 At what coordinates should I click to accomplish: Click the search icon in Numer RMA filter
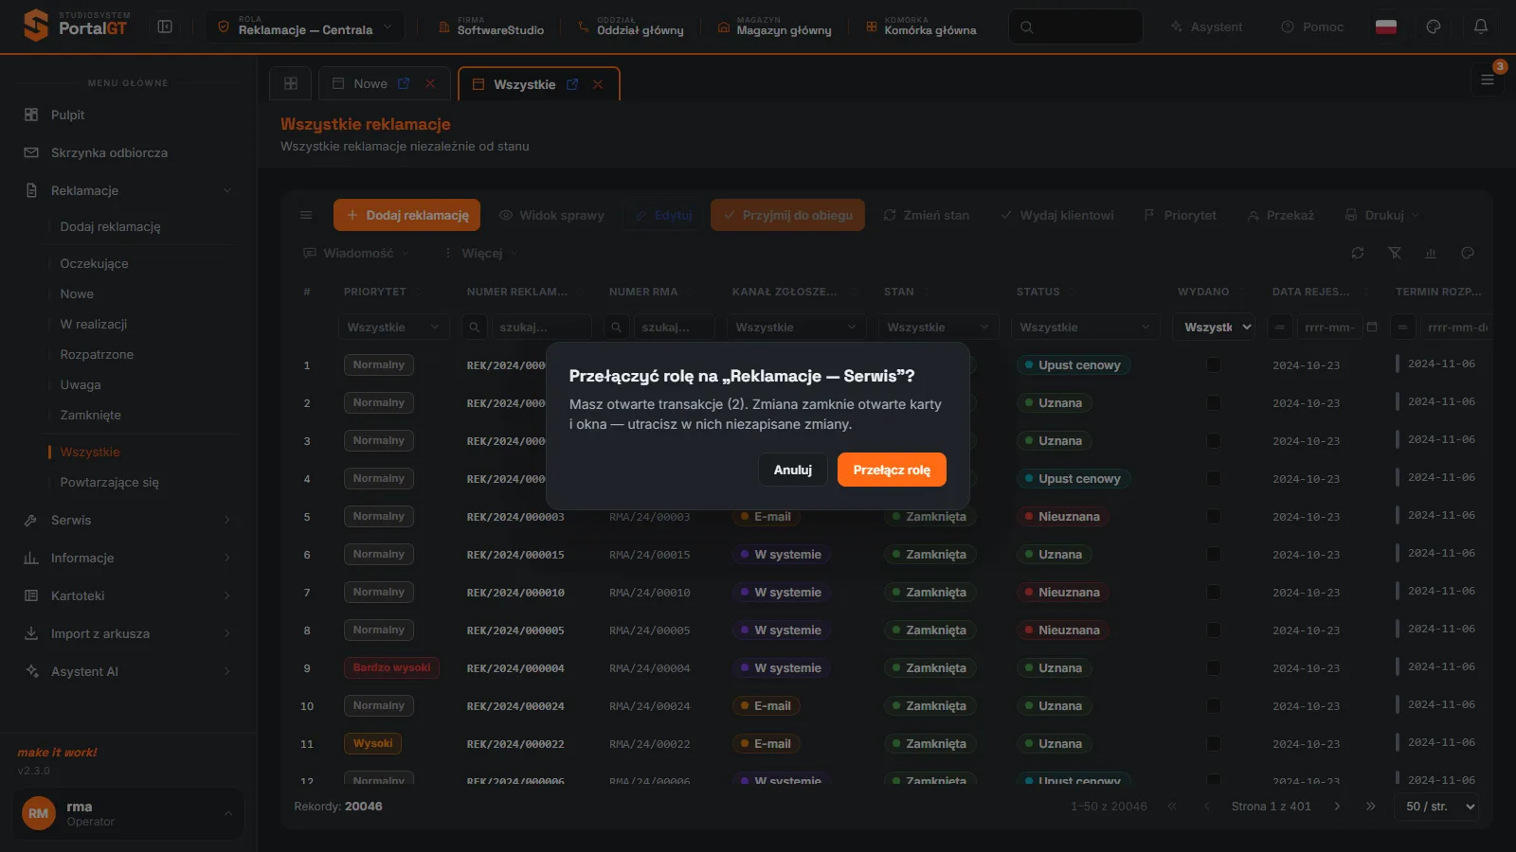pos(617,327)
